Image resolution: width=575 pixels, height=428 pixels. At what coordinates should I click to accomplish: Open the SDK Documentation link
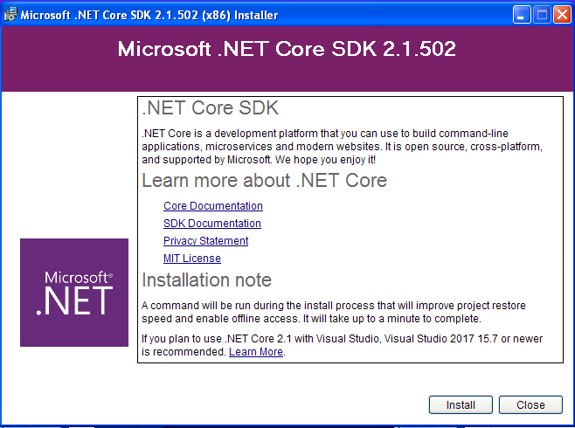[212, 224]
